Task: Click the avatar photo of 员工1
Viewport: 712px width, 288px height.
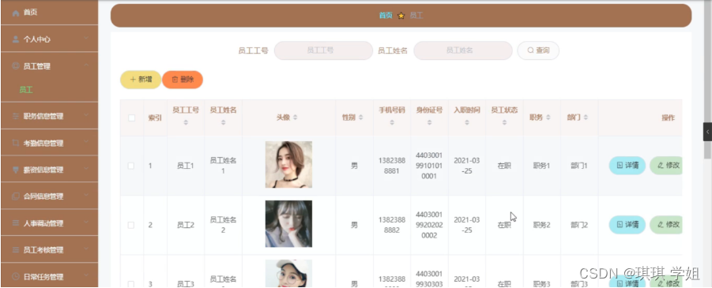Action: point(288,165)
